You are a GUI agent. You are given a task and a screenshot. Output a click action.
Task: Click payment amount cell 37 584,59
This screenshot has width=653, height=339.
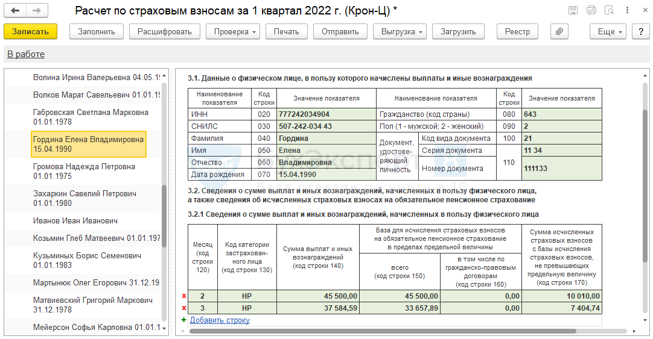tap(318, 308)
